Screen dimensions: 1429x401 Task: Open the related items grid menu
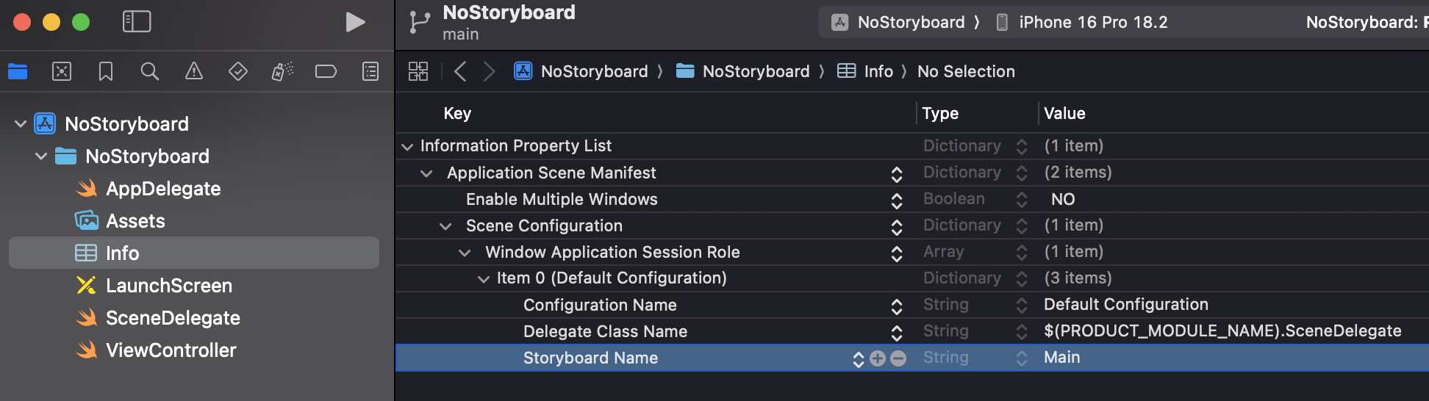point(418,71)
